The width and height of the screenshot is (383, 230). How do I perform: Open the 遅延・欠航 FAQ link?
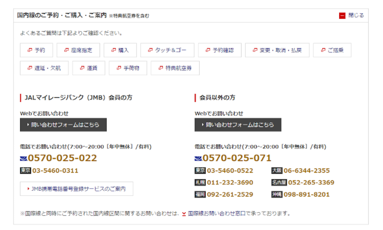44,68
